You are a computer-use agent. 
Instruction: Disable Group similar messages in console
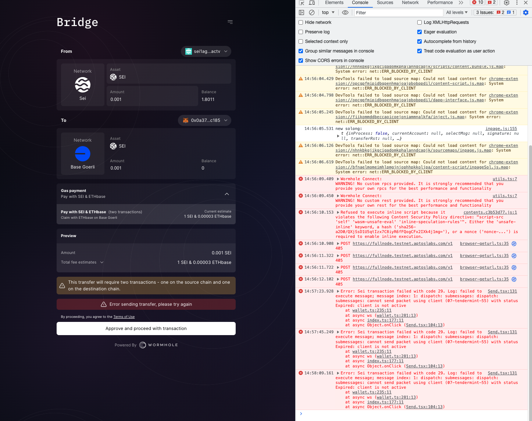[x=301, y=51]
